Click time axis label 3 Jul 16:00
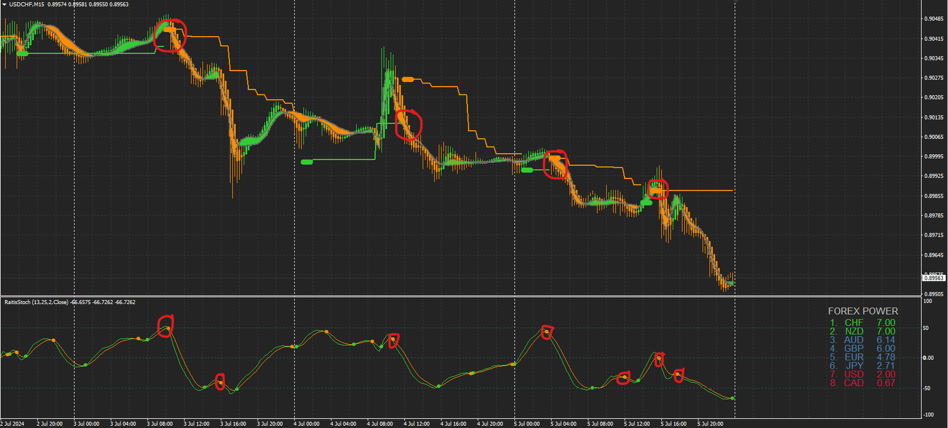The width and height of the screenshot is (948, 428). click(x=233, y=424)
